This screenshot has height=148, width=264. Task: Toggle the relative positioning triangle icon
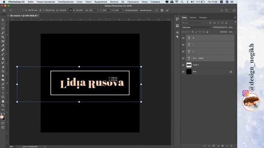coord(40,10)
